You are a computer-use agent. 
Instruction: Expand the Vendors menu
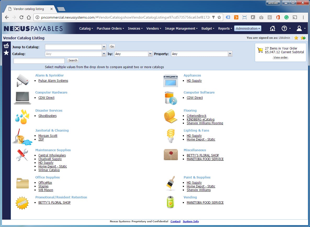154,28
